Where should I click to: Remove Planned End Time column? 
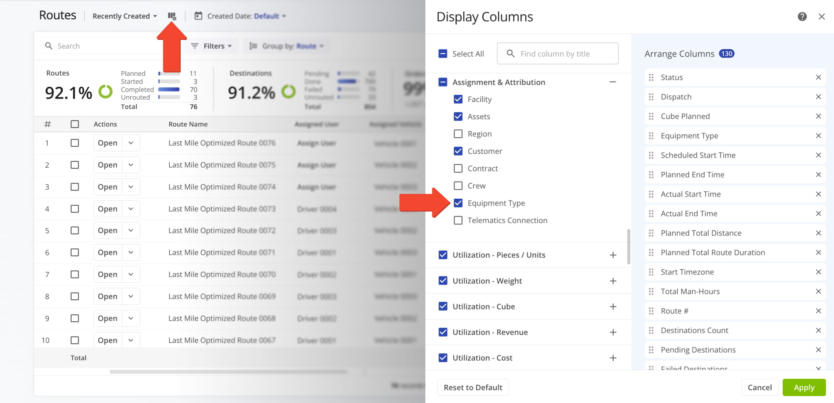[819, 175]
